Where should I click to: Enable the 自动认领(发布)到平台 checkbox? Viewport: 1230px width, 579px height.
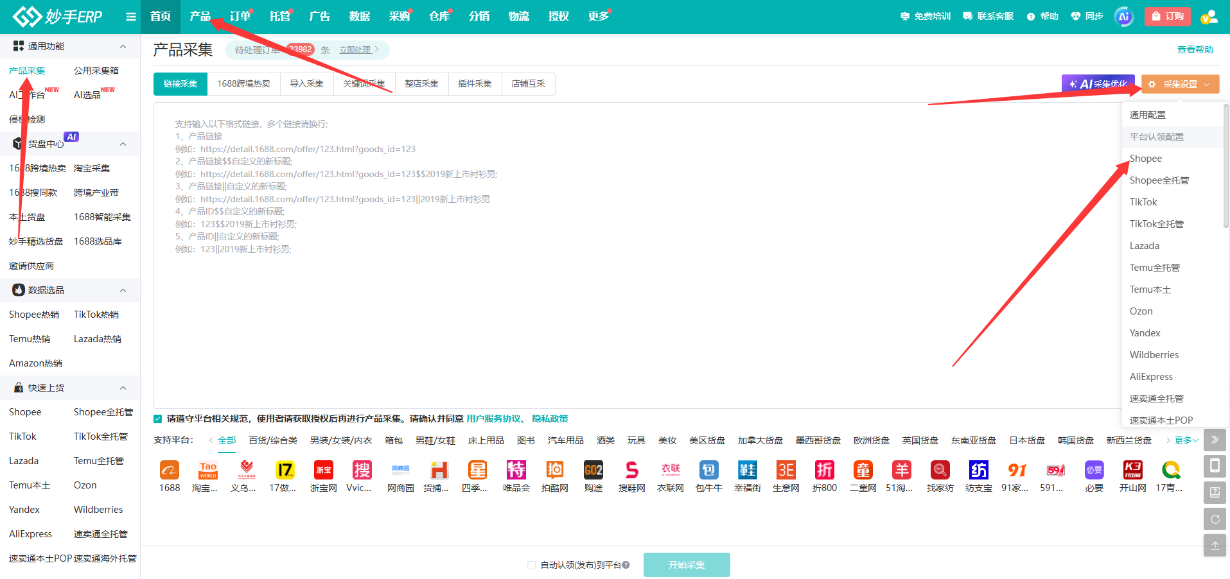click(531, 565)
